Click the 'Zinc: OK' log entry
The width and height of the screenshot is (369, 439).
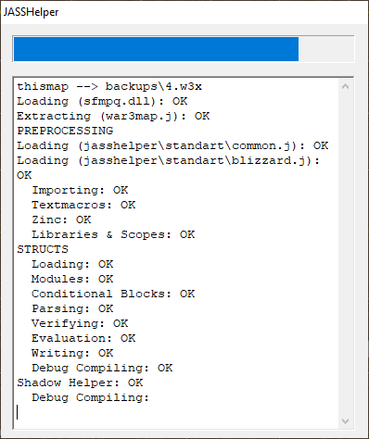click(61, 219)
